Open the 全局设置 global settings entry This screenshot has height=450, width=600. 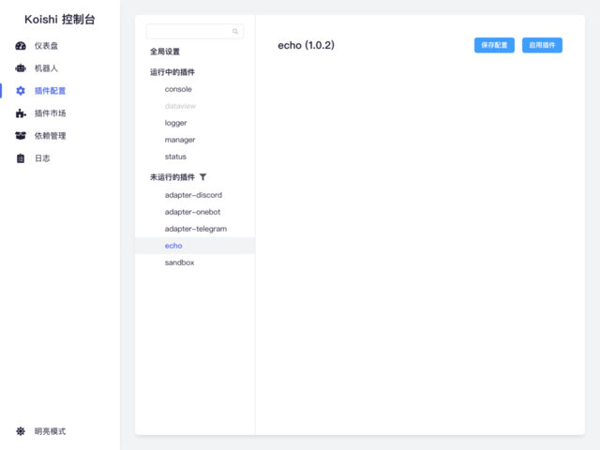[x=165, y=52]
